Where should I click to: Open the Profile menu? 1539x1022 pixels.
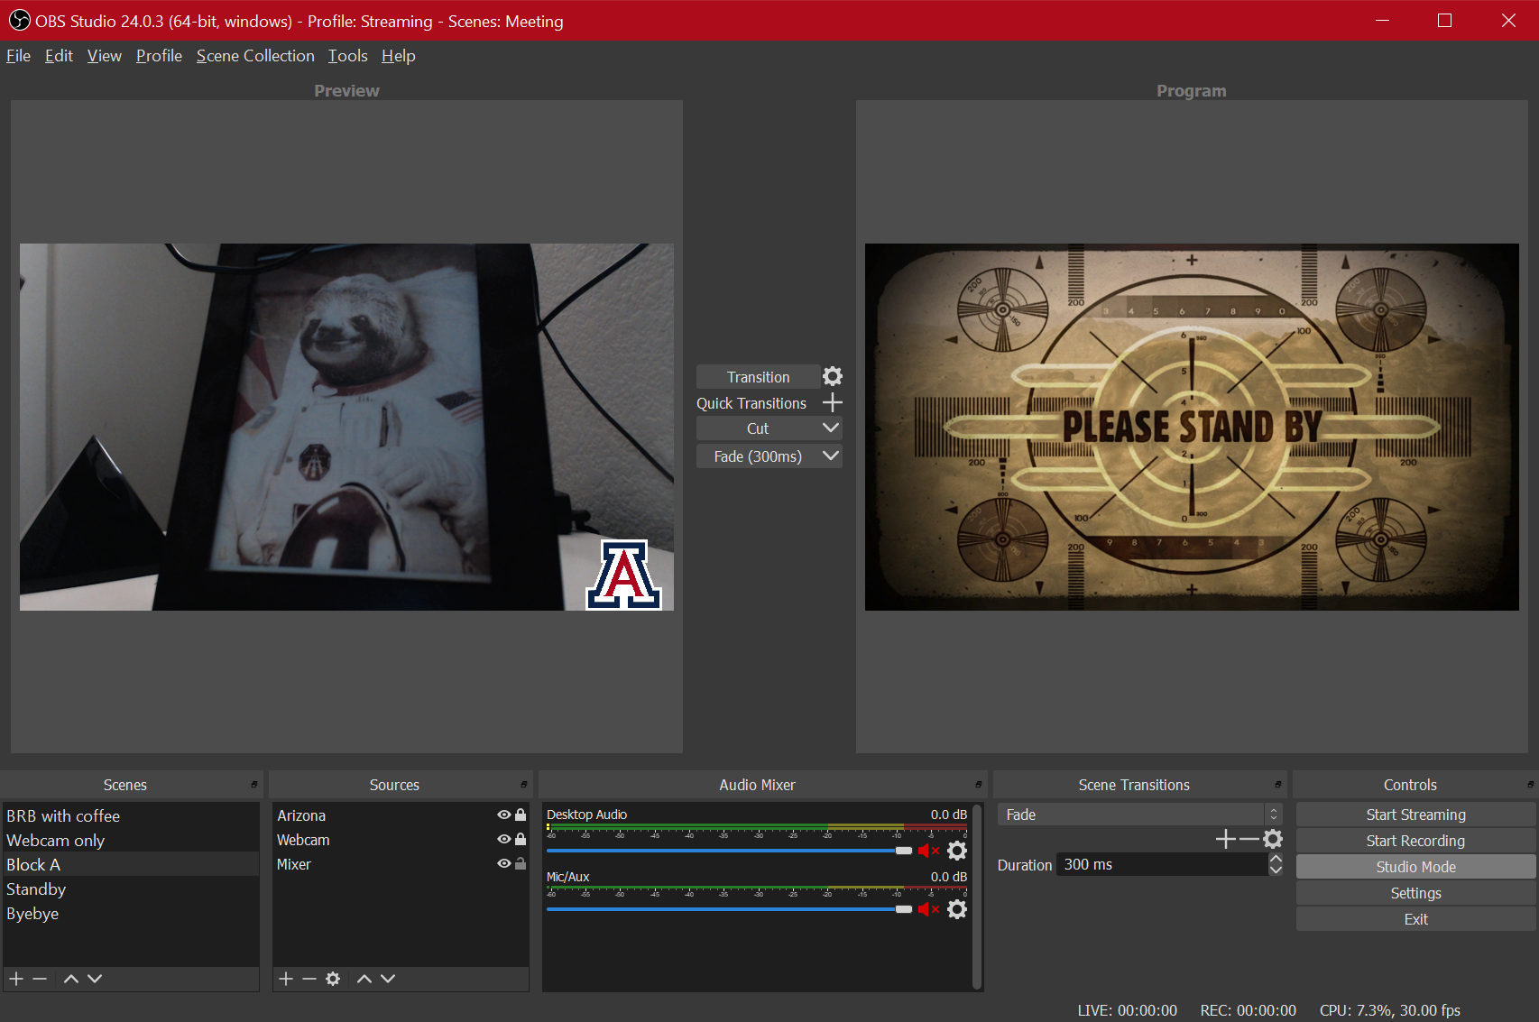[x=159, y=56]
